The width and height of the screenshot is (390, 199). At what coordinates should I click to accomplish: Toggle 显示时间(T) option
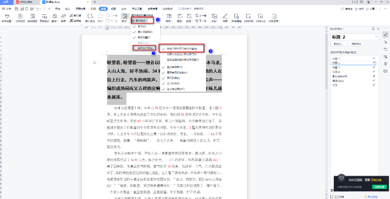click(x=183, y=84)
